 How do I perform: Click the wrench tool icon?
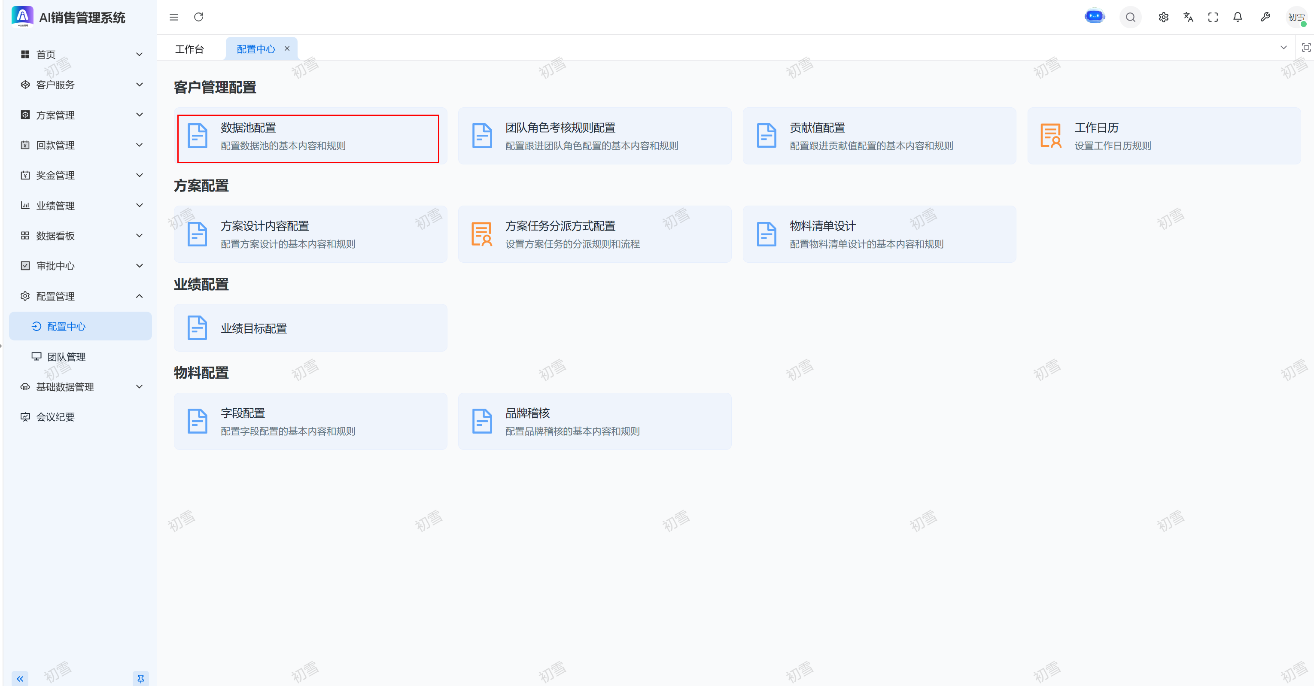(x=1265, y=17)
